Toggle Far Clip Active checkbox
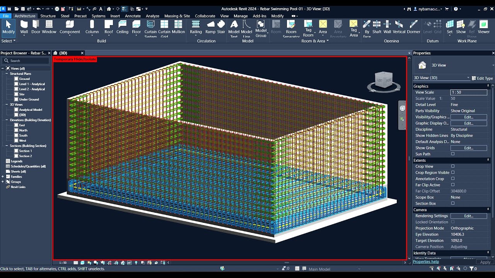The width and height of the screenshot is (495, 278). tap(453, 185)
